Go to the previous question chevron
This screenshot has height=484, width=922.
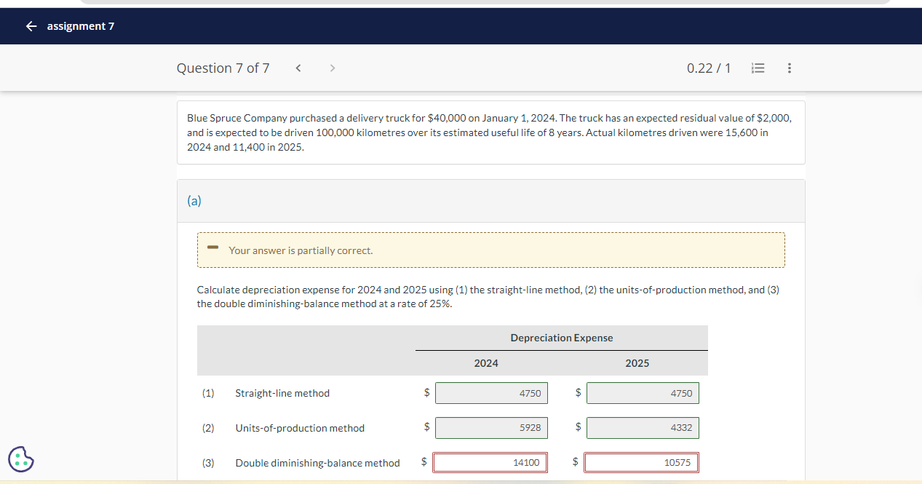pyautogui.click(x=298, y=68)
